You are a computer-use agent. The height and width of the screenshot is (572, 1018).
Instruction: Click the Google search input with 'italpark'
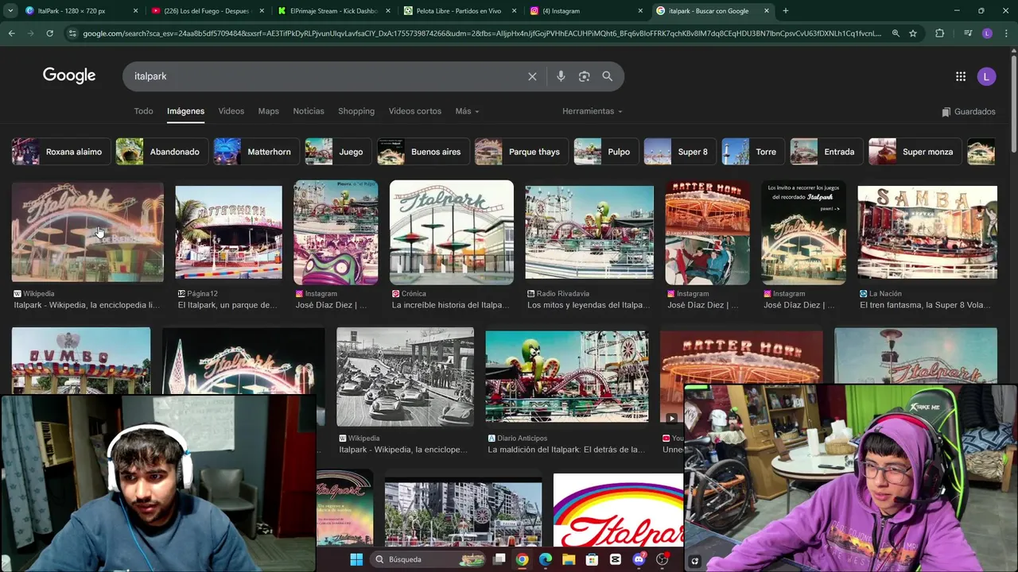point(326,76)
